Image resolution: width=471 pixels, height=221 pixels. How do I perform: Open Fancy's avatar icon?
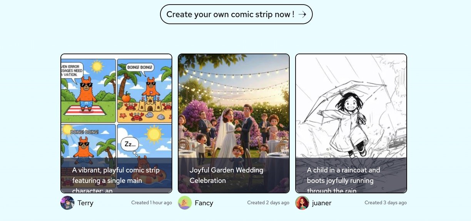[185, 203]
